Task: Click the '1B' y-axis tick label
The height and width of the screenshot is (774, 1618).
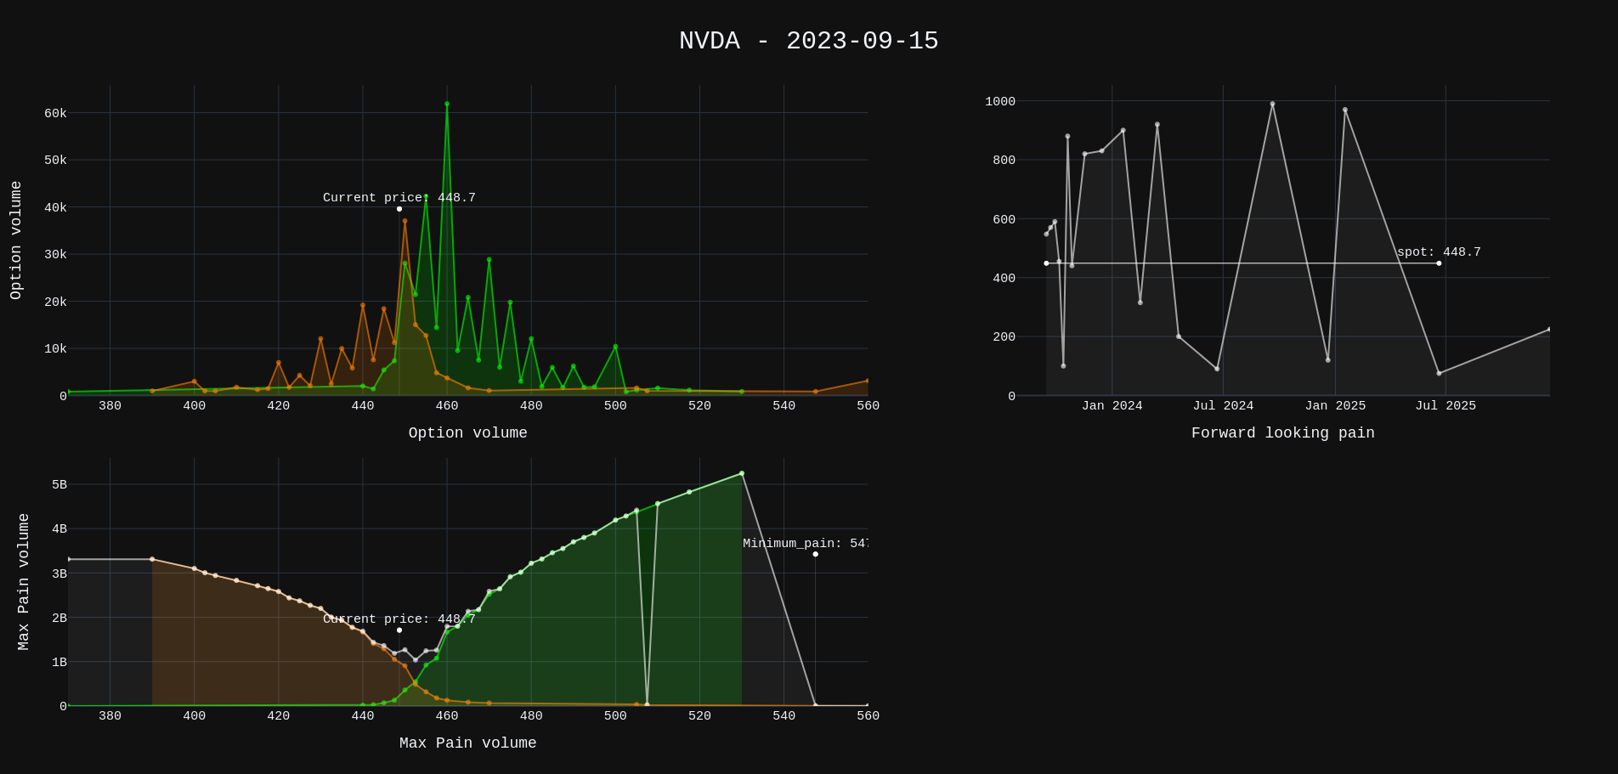Action: click(x=59, y=662)
